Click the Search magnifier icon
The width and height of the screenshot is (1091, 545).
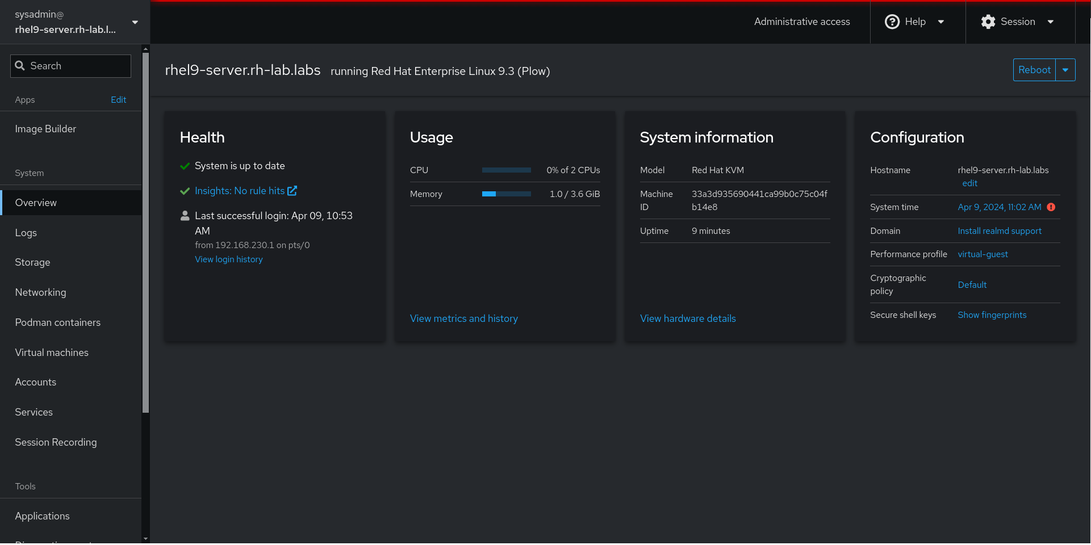20,66
